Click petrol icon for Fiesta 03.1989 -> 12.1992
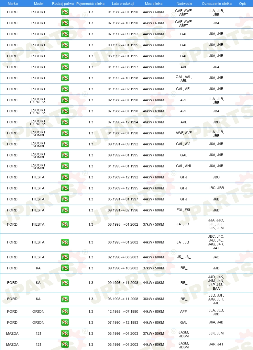The width and height of the screenshot is (253, 350). click(65, 177)
